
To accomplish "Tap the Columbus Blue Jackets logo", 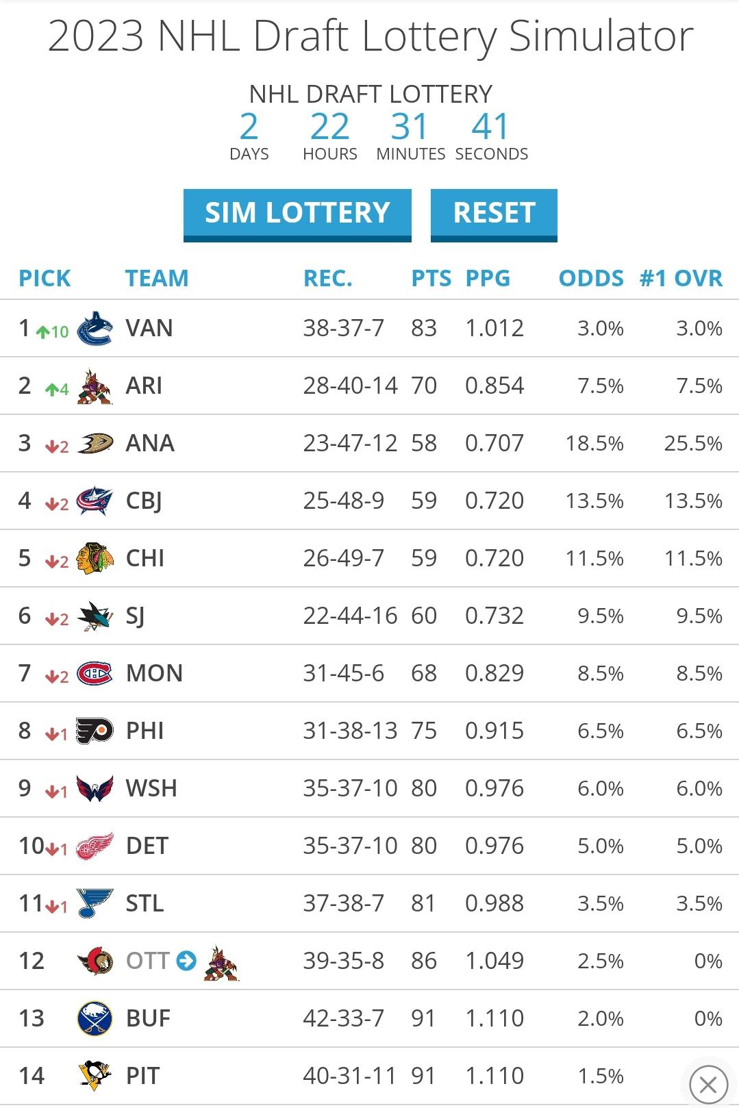I will tap(95, 501).
